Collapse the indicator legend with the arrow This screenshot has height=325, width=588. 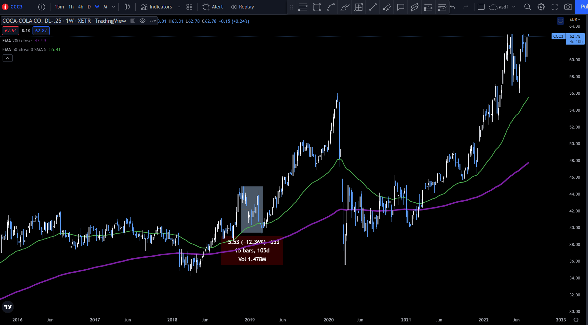[x=8, y=58]
